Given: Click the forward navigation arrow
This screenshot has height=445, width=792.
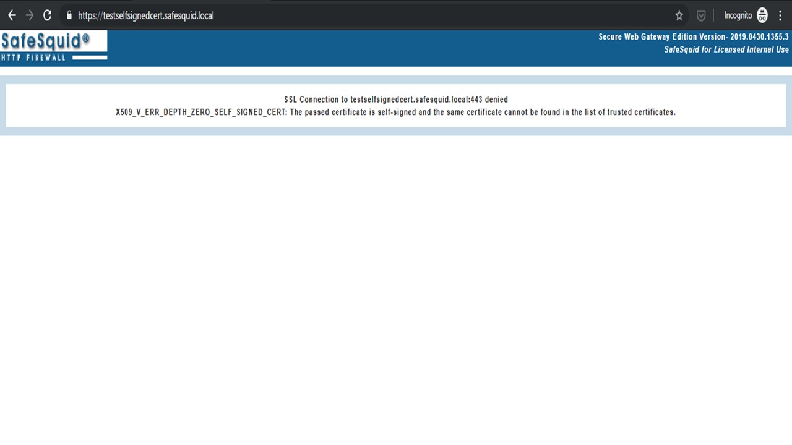Looking at the screenshot, I should (29, 15).
